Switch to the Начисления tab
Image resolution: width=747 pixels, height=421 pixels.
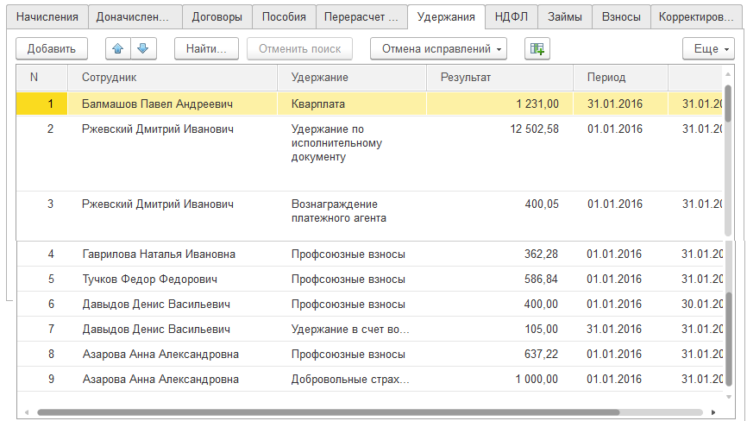click(47, 16)
